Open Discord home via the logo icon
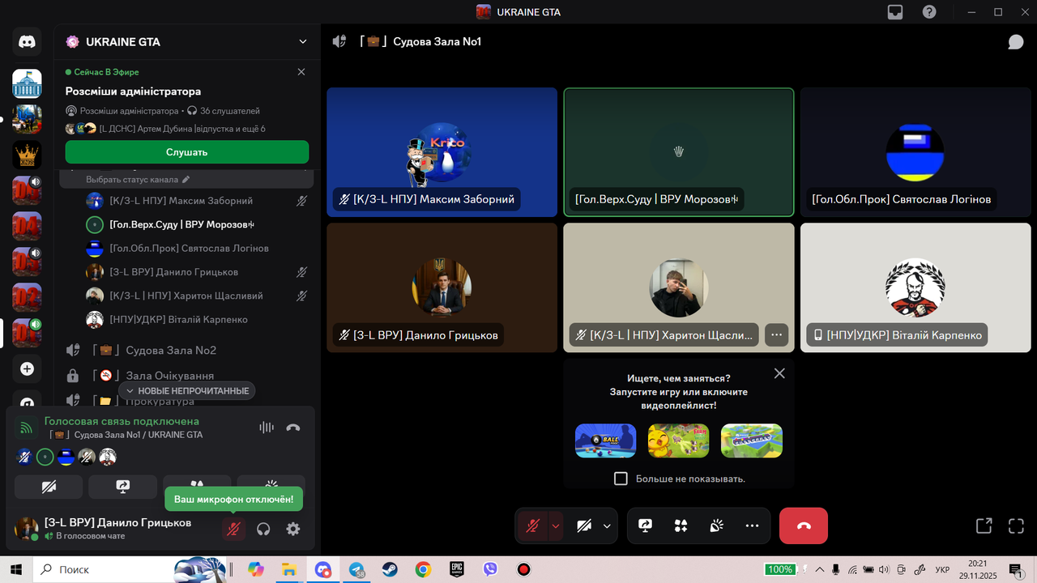This screenshot has height=583, width=1037. click(x=27, y=41)
